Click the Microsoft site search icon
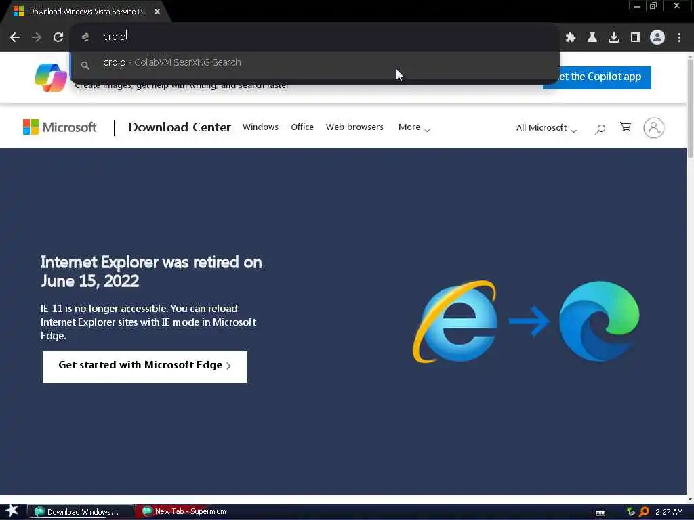The height and width of the screenshot is (520, 694). (600, 129)
